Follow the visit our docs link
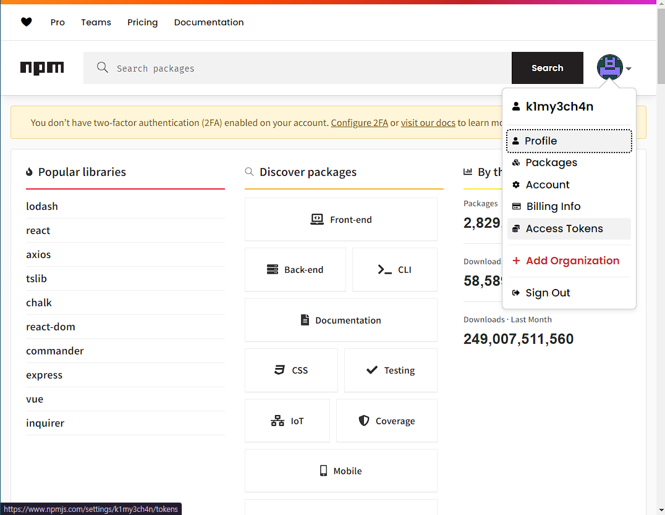Image resolution: width=665 pixels, height=515 pixels. click(428, 123)
